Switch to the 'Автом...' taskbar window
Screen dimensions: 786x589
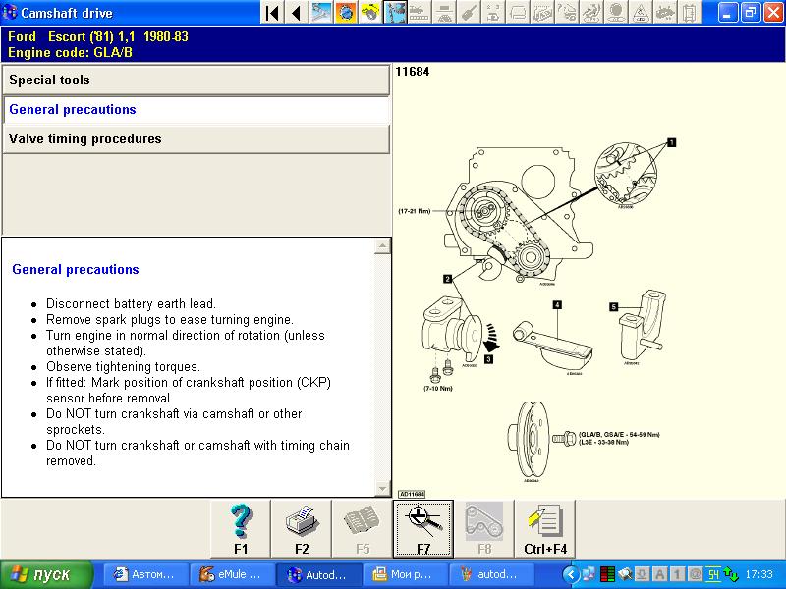(x=145, y=574)
